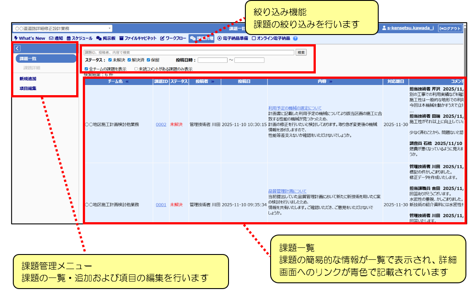Image resolution: width=473 pixels, height=293 pixels.
Task: Open issue link 利用予定の機械の選定について
Action: pyautogui.click(x=295, y=108)
